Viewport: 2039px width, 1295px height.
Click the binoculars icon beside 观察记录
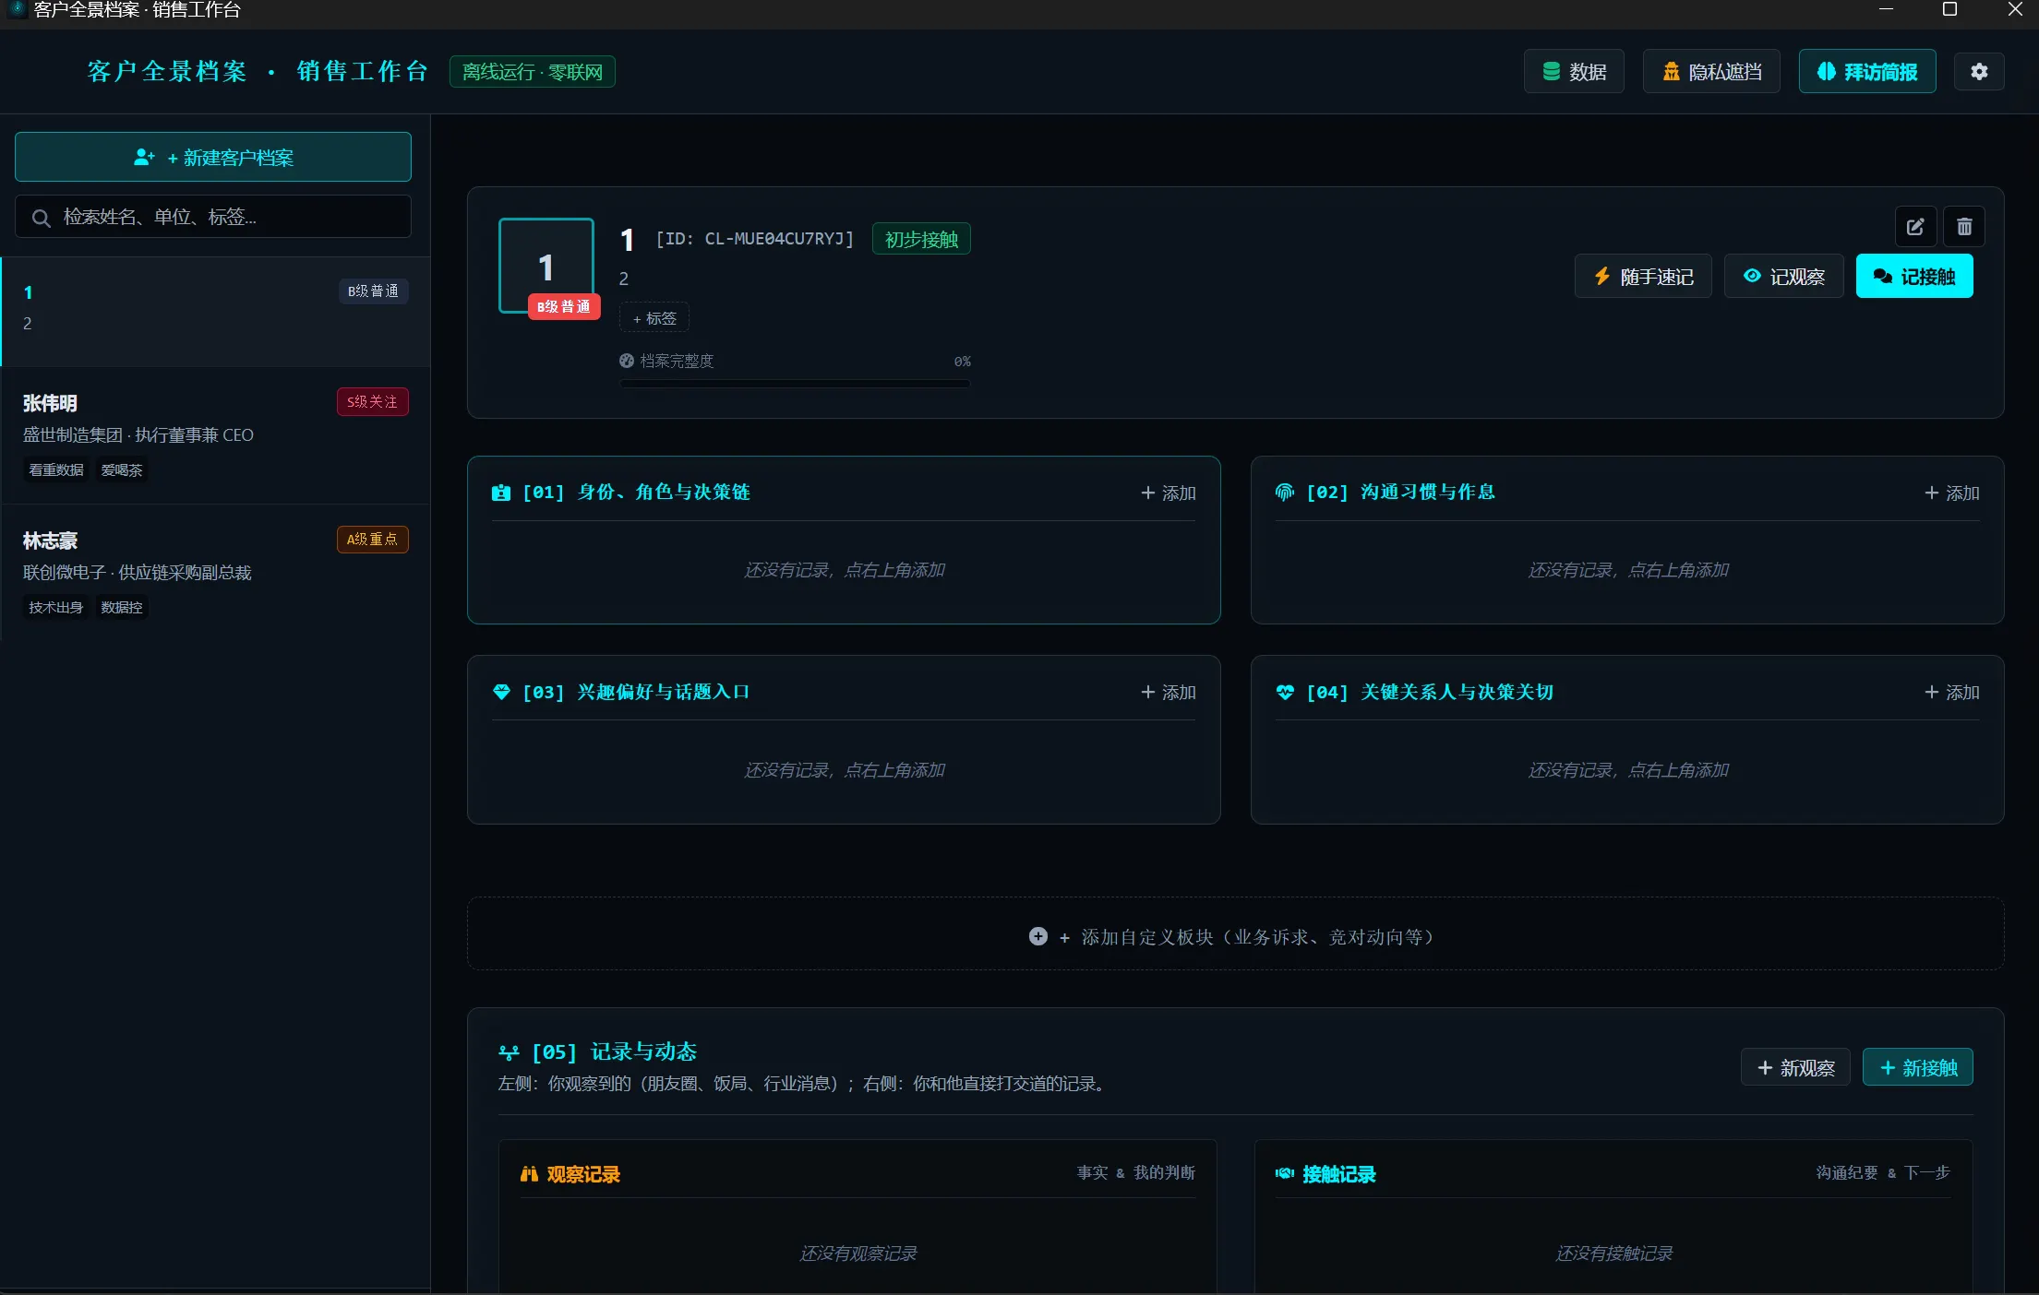[529, 1173]
